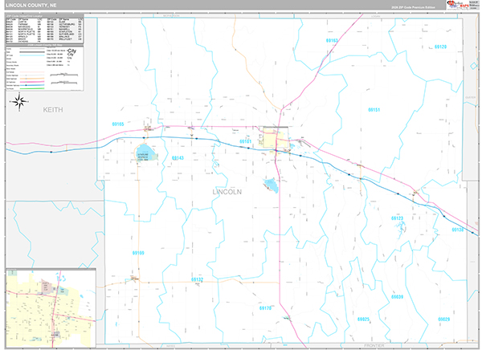Select the LINCOLN county name label

point(227,192)
